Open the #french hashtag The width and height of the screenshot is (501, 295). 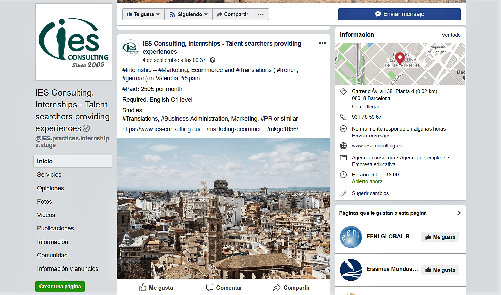pos(287,70)
